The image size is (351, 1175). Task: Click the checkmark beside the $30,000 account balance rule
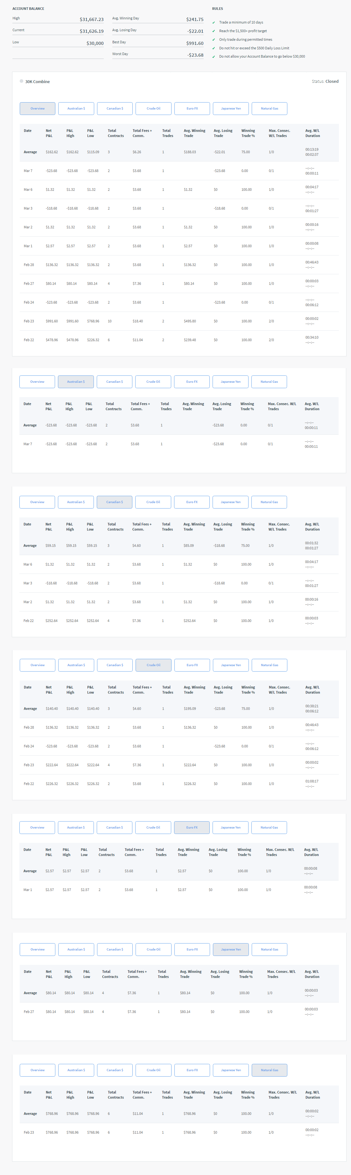pos(213,57)
